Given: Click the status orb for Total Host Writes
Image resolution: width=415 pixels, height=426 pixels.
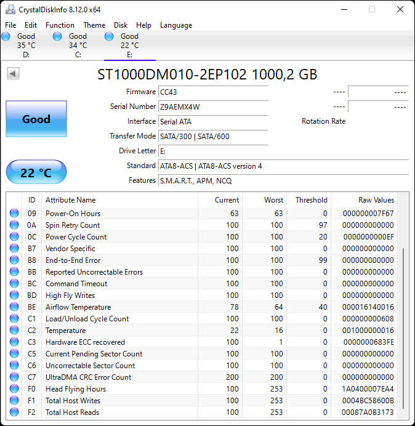Looking at the screenshot, I should click(14, 400).
